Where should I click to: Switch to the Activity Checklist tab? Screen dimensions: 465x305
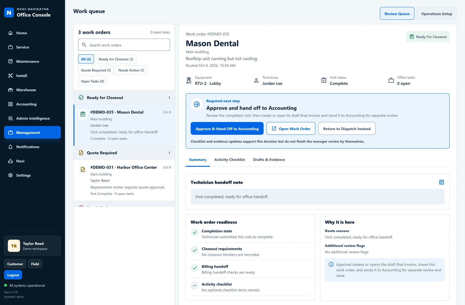tap(230, 159)
